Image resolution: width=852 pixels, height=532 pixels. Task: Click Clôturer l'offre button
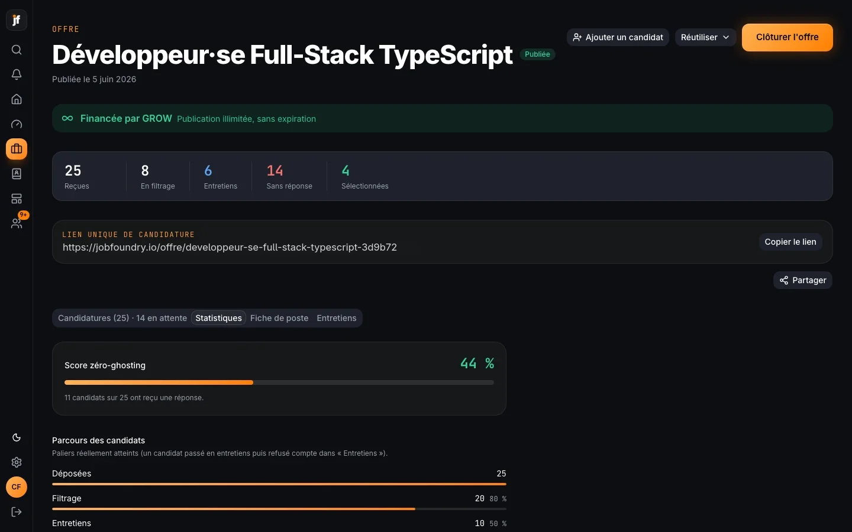pyautogui.click(x=788, y=37)
